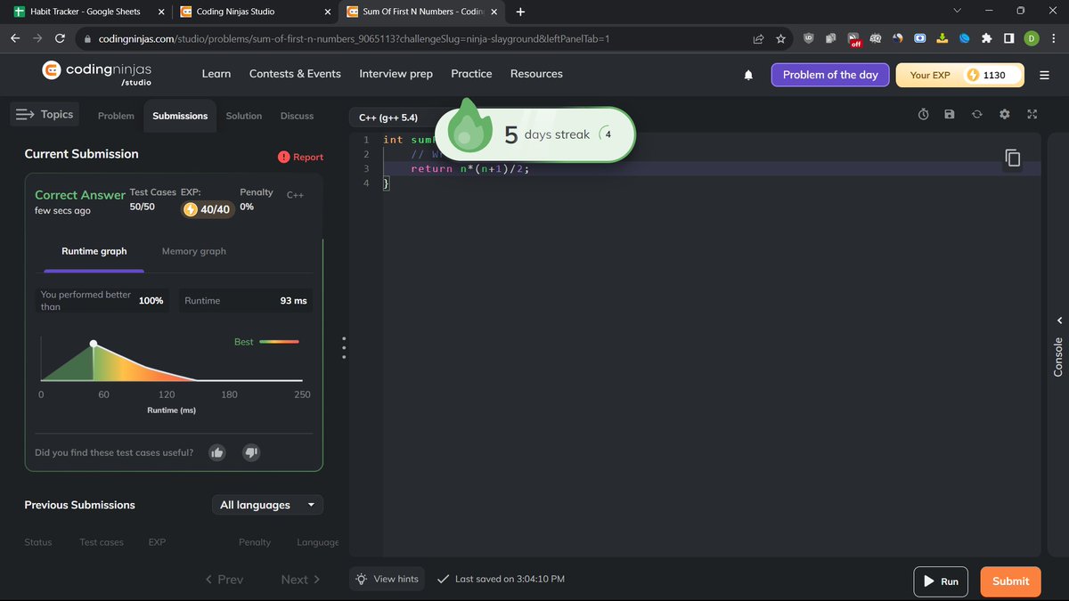Open the Extensions puzzle icon
This screenshot has height=601, width=1069.
pyautogui.click(x=986, y=39)
